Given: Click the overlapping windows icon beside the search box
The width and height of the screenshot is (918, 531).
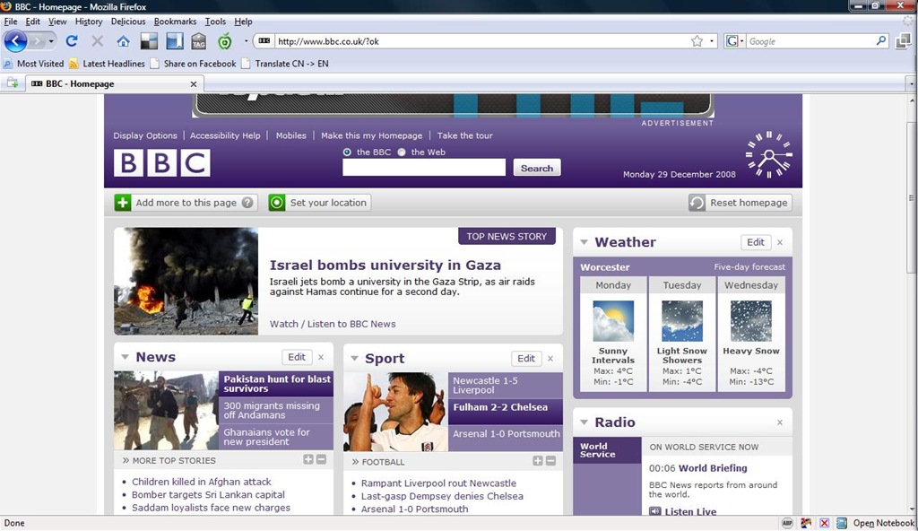Looking at the screenshot, I should 904,41.
